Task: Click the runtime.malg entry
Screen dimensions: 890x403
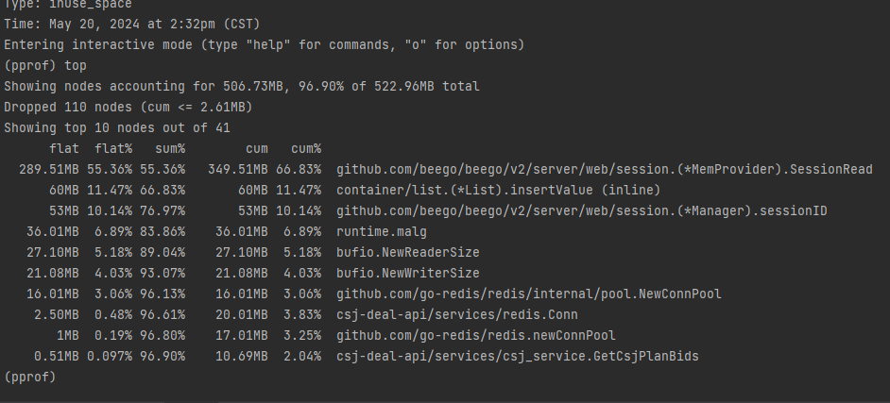Action: pyautogui.click(x=381, y=232)
